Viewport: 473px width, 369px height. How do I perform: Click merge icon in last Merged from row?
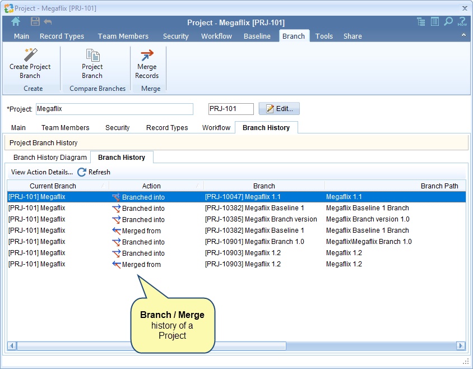tap(116, 264)
